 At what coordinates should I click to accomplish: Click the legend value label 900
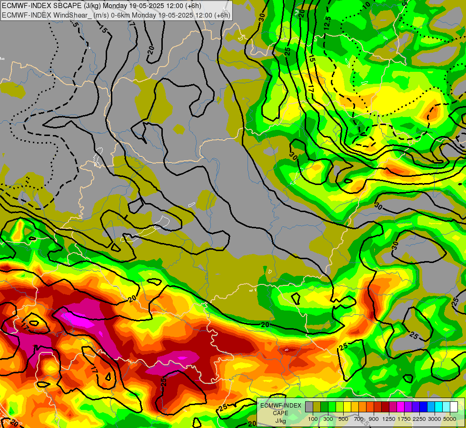click(x=374, y=419)
